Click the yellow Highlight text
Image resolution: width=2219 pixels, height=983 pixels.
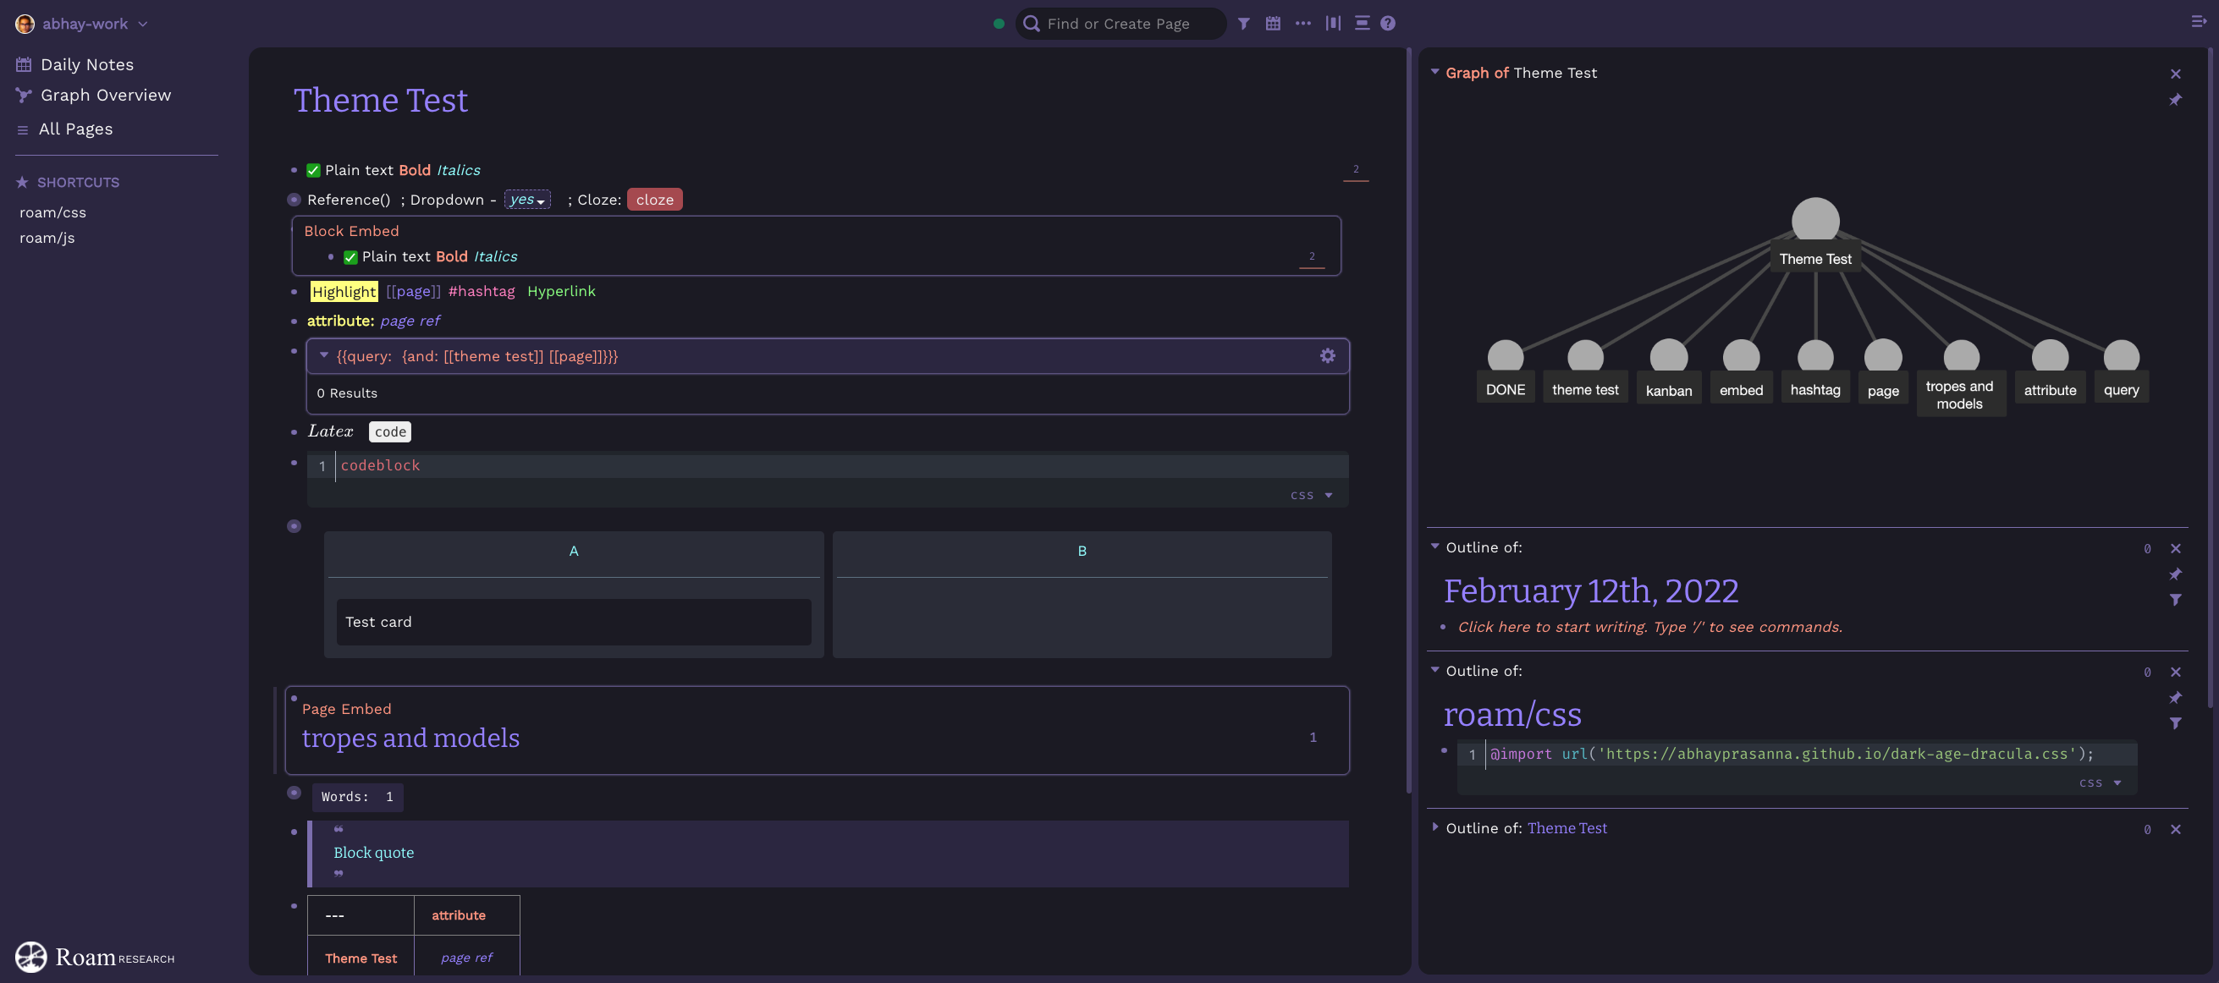[343, 292]
